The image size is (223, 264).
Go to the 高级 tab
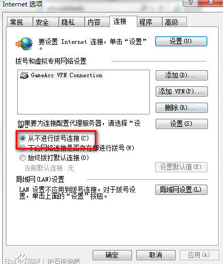click(x=175, y=22)
